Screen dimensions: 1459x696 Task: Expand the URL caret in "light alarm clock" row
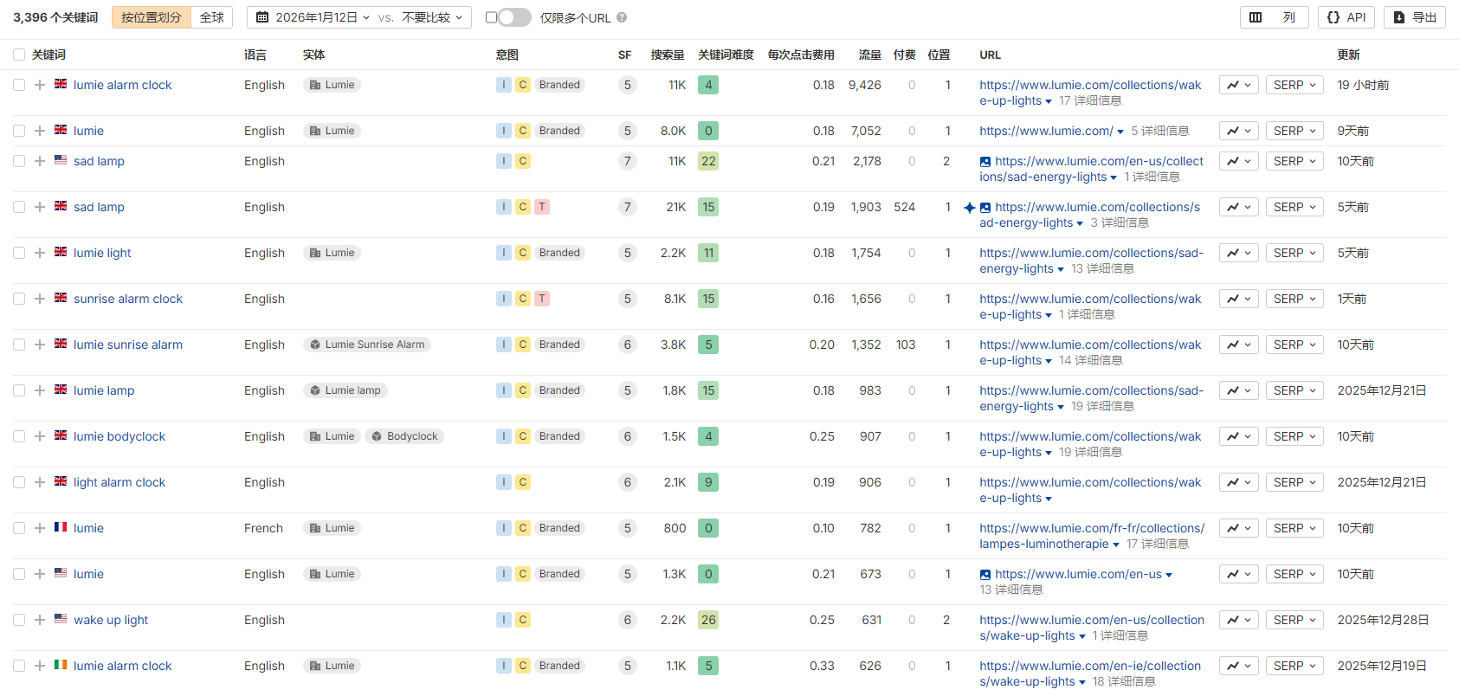coord(1049,499)
